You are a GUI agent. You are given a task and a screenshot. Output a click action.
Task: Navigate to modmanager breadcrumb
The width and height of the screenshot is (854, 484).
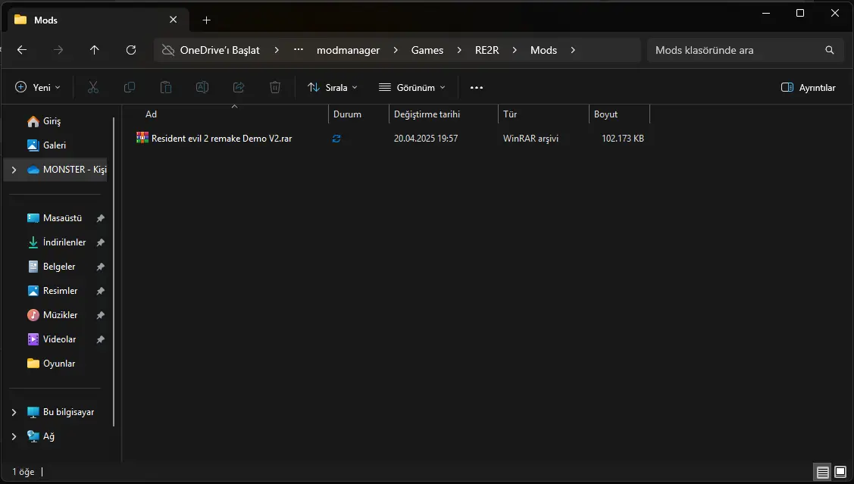pyautogui.click(x=348, y=50)
